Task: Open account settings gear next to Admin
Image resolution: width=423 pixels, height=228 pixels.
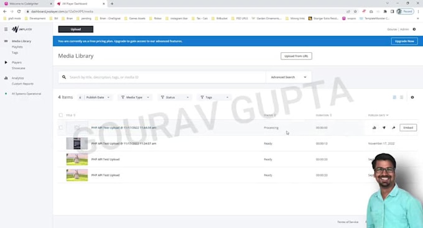Action: [414, 29]
